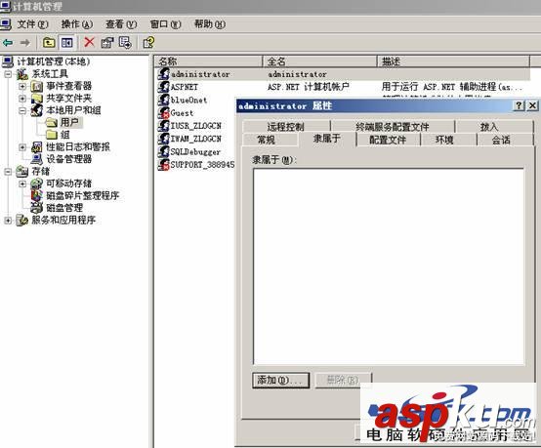This screenshot has width=541, height=448.
Task: Toggle the show/hide console tree icon
Action: click(x=67, y=43)
